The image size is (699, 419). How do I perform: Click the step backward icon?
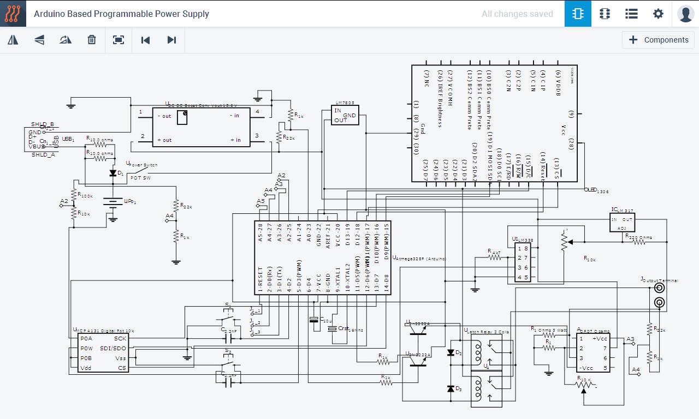click(x=145, y=40)
